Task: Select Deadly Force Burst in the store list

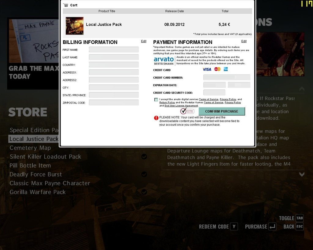Action: click(36, 174)
